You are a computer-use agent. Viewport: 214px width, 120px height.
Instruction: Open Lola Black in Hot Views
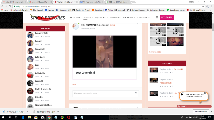pos(40,57)
